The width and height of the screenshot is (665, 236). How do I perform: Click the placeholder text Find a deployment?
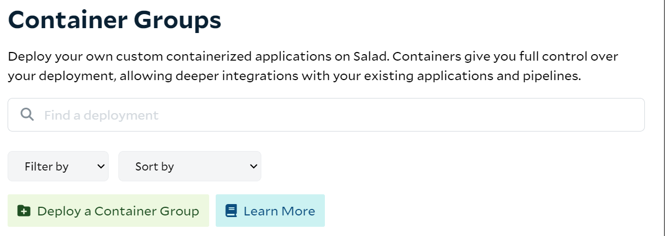pyautogui.click(x=101, y=115)
